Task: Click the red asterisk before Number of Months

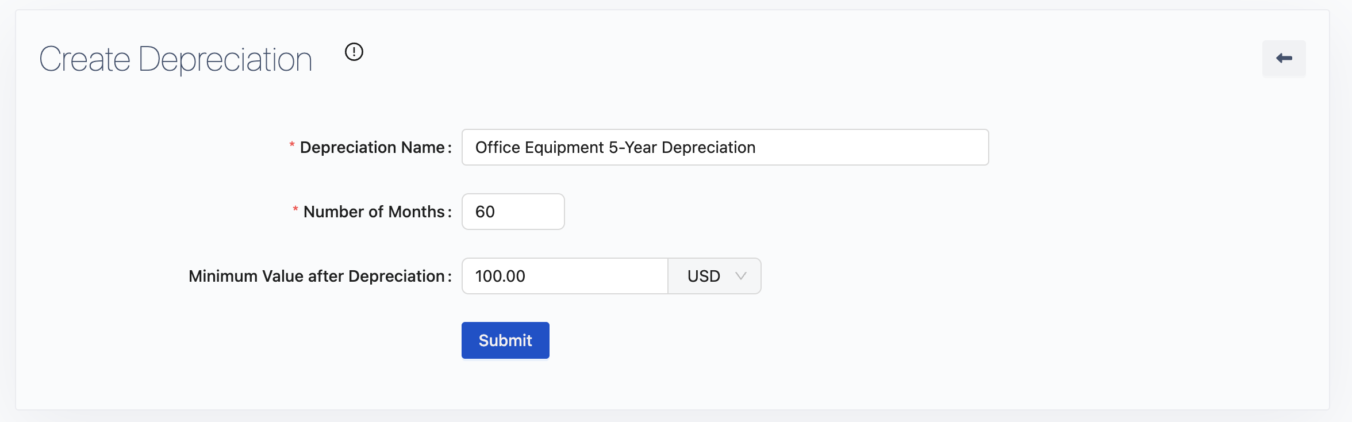Action: tap(295, 210)
